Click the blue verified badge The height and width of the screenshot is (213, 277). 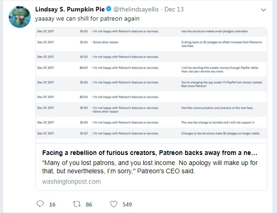(109, 9)
